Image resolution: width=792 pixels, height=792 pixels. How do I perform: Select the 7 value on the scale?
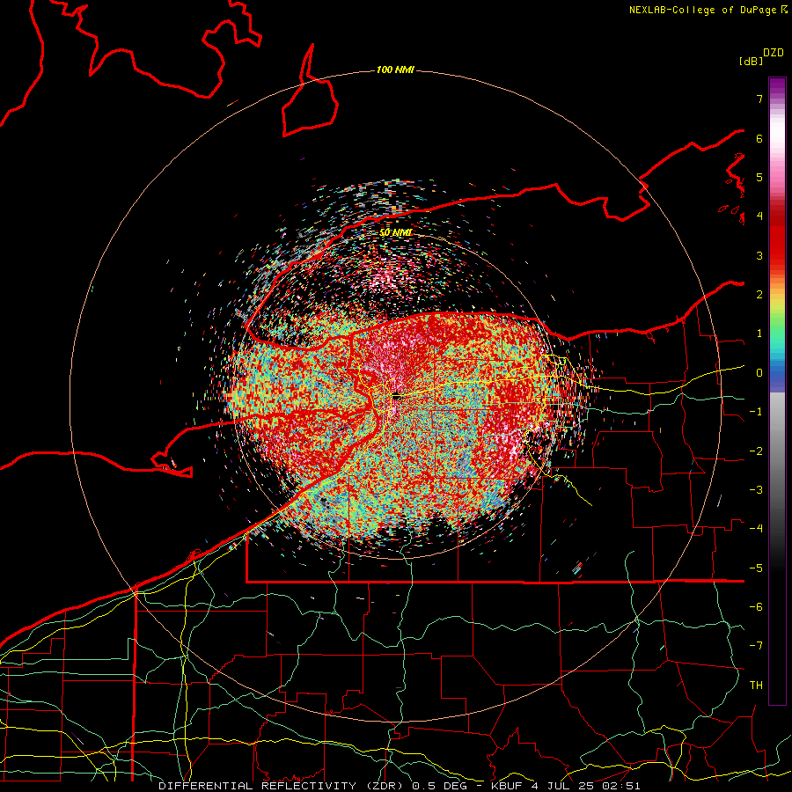coord(759,99)
